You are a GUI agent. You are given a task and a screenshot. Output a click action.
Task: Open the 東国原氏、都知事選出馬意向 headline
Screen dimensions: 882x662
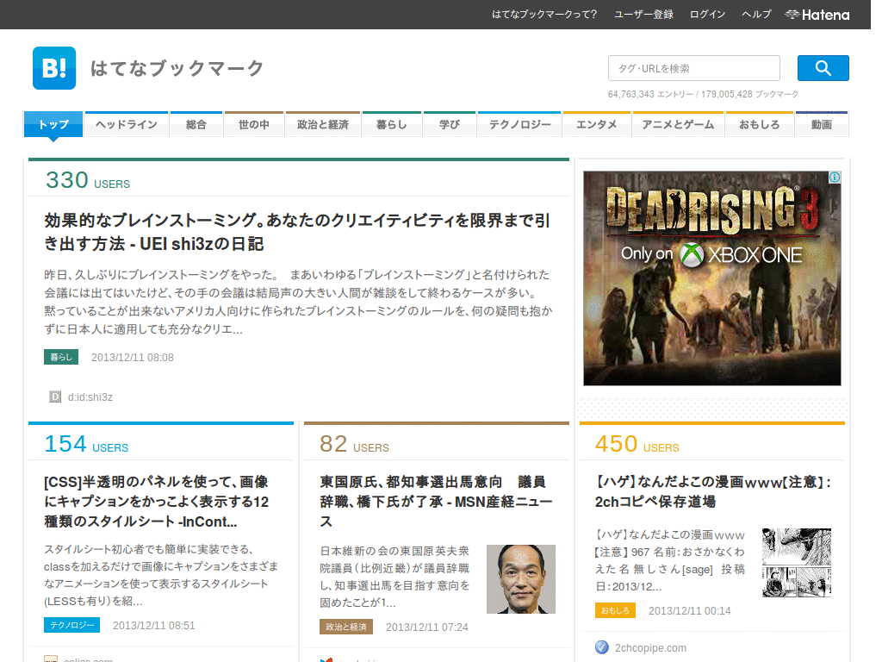[x=436, y=502]
